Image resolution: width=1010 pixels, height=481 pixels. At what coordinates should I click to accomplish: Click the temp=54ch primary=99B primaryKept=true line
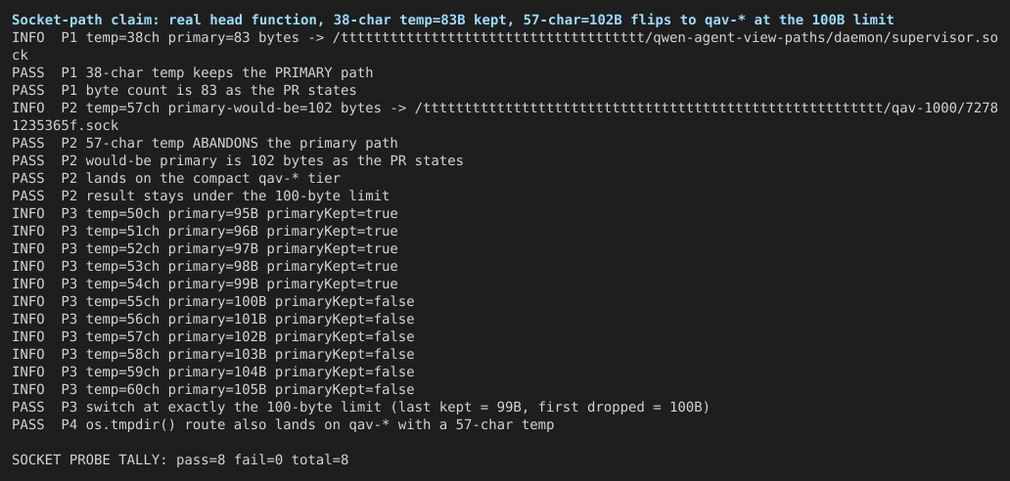point(205,284)
